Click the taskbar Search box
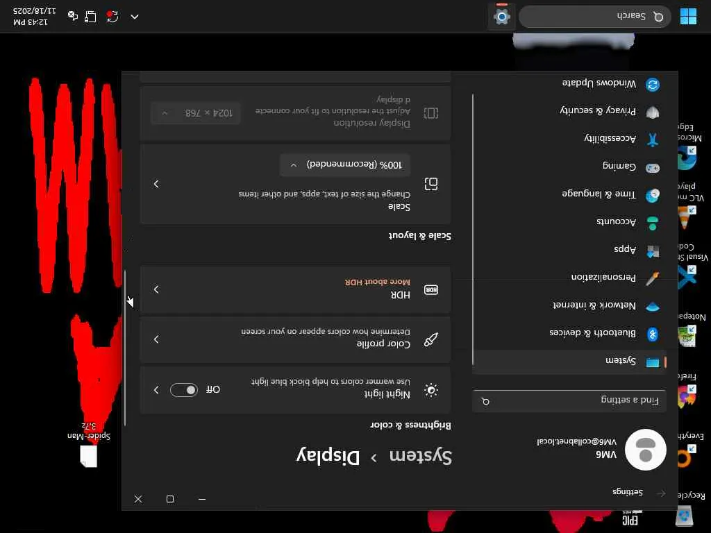 click(595, 17)
